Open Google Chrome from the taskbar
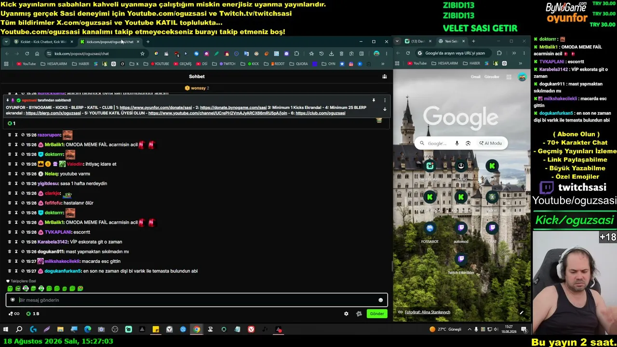Viewport: 617px width, 347px height. [197, 330]
